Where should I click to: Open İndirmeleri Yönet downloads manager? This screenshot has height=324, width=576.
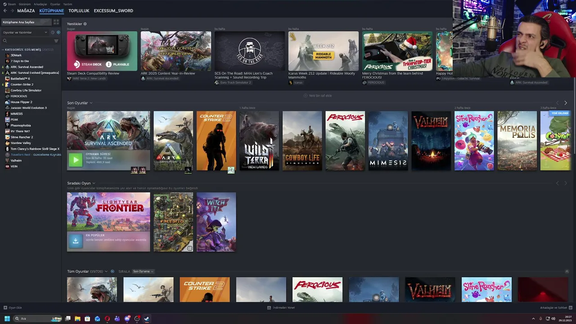coord(281,308)
